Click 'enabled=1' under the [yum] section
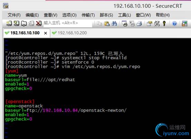Image resolution: width=191 pixels, height=139 pixels. 17,84
